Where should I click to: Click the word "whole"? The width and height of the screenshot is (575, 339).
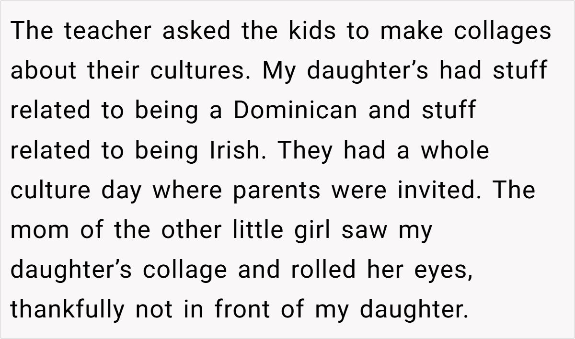[455, 150]
